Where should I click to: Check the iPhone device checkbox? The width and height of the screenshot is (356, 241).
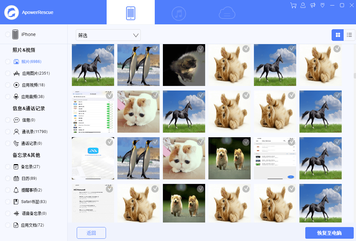click(8, 34)
